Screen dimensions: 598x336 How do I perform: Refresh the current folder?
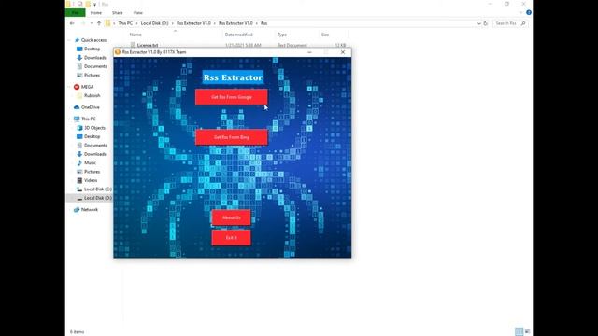click(486, 23)
